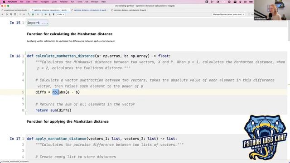
Task: Open the Run menu
Action: pos(72,2)
